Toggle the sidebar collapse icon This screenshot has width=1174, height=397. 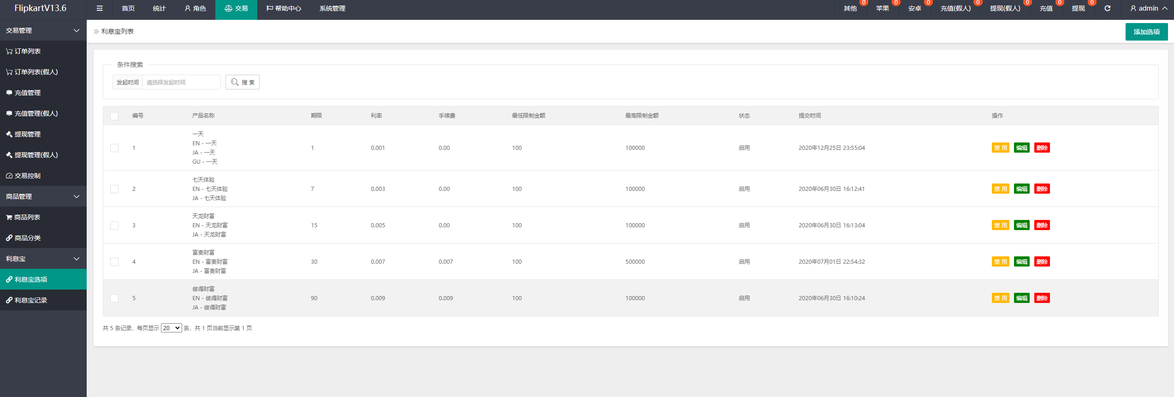coord(100,8)
